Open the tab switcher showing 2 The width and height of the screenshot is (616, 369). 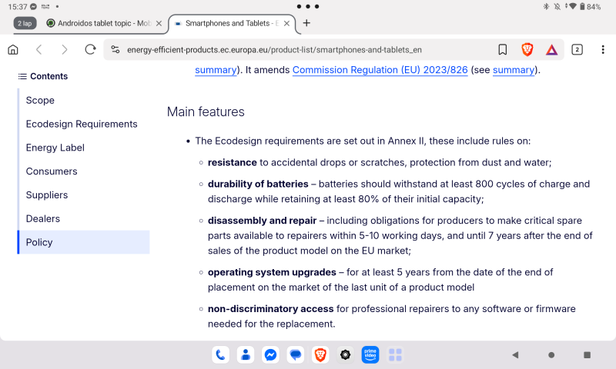(x=577, y=50)
